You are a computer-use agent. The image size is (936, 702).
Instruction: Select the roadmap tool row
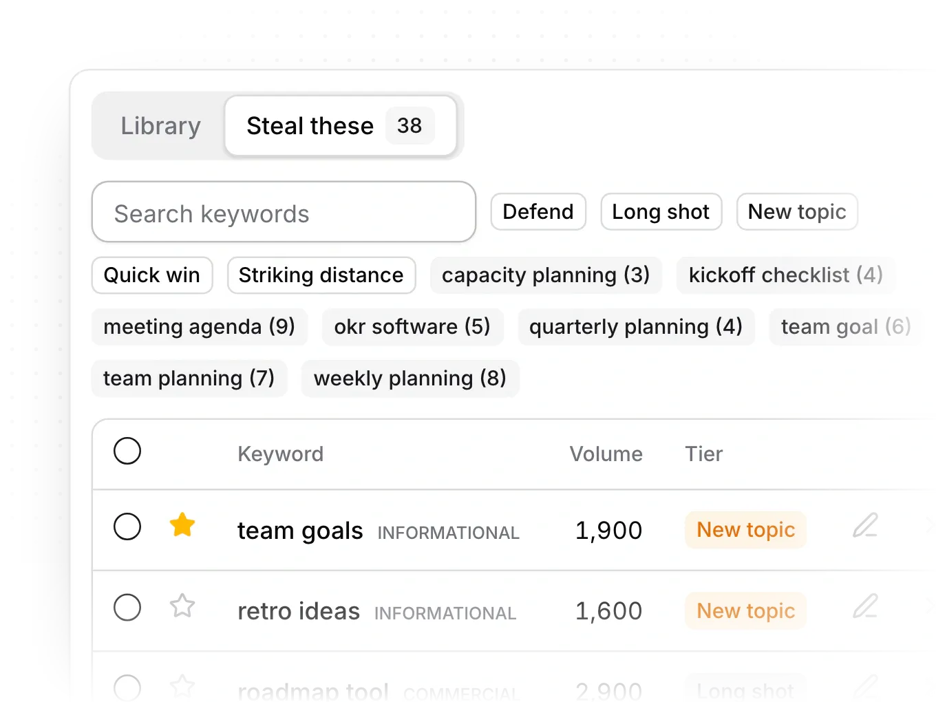(x=127, y=688)
